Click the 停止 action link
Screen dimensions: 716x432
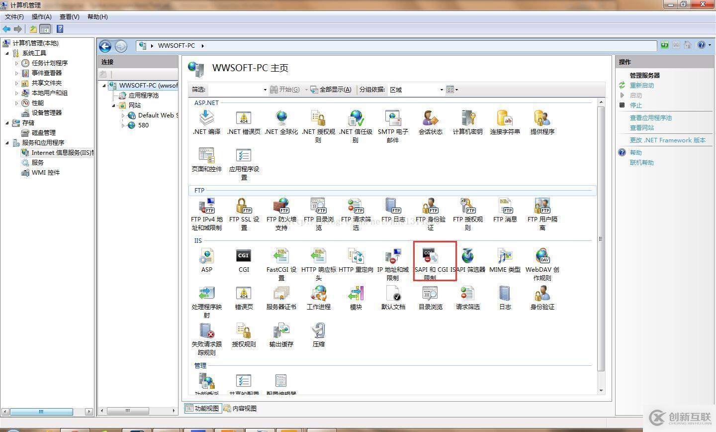(x=636, y=106)
